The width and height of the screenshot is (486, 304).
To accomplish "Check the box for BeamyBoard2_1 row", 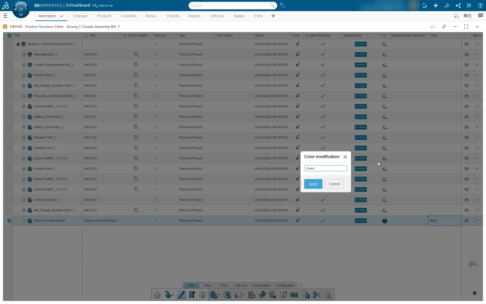I will [x=9, y=54].
